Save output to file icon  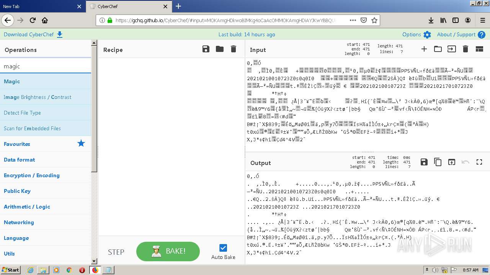tap(424, 162)
